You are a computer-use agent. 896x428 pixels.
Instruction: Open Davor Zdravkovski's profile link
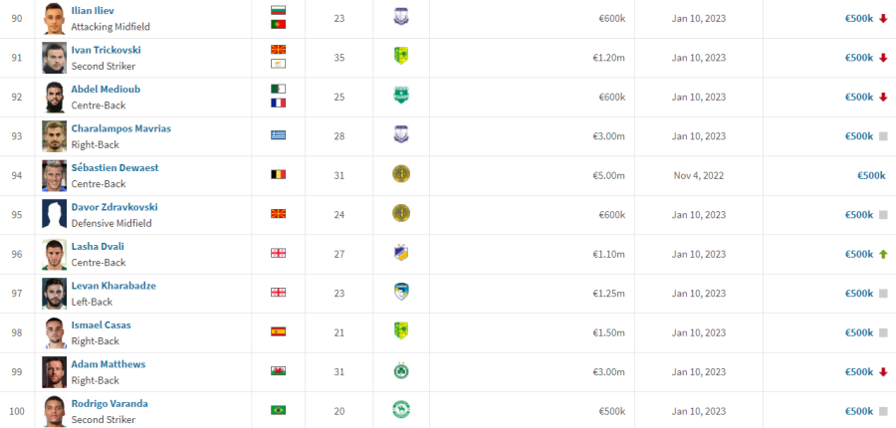tap(114, 207)
